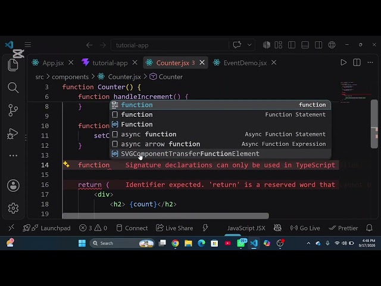
Task: Open File Explorer from taskbar
Action: (x=188, y=243)
